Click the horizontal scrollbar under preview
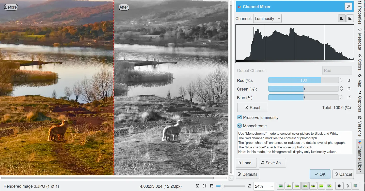Image resolution: width=365 pixels, height=191 pixels. tap(107, 178)
